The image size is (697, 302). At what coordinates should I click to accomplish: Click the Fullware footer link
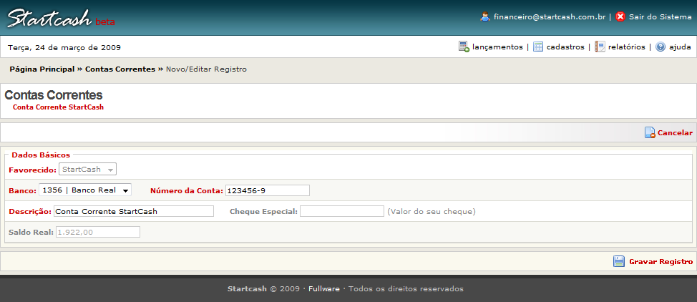tap(324, 289)
